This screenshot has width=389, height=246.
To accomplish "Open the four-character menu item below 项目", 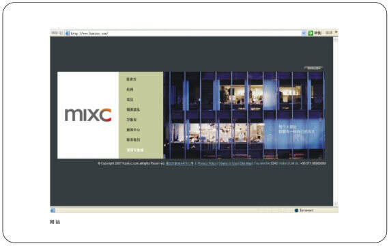I will click(133, 109).
